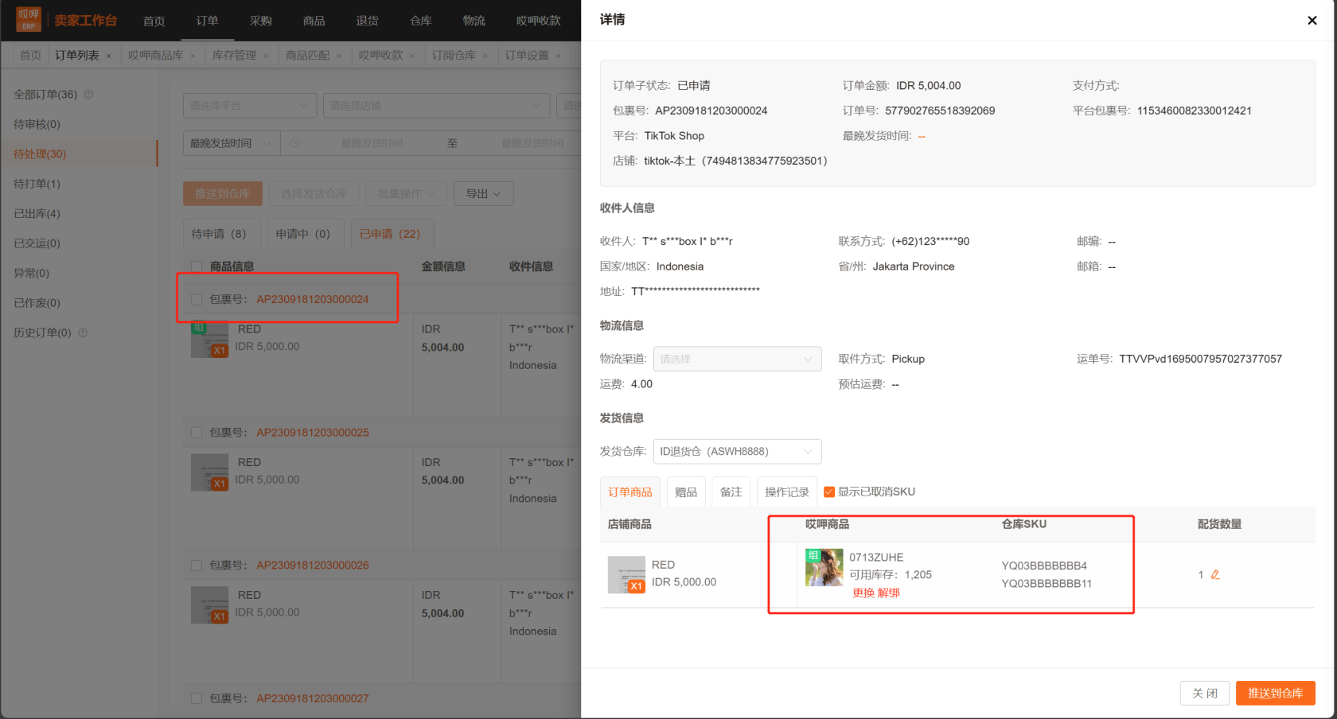Screen dimensions: 1337x719
Task: Click the edit pencil next to 配货数量 1
Action: [1215, 574]
